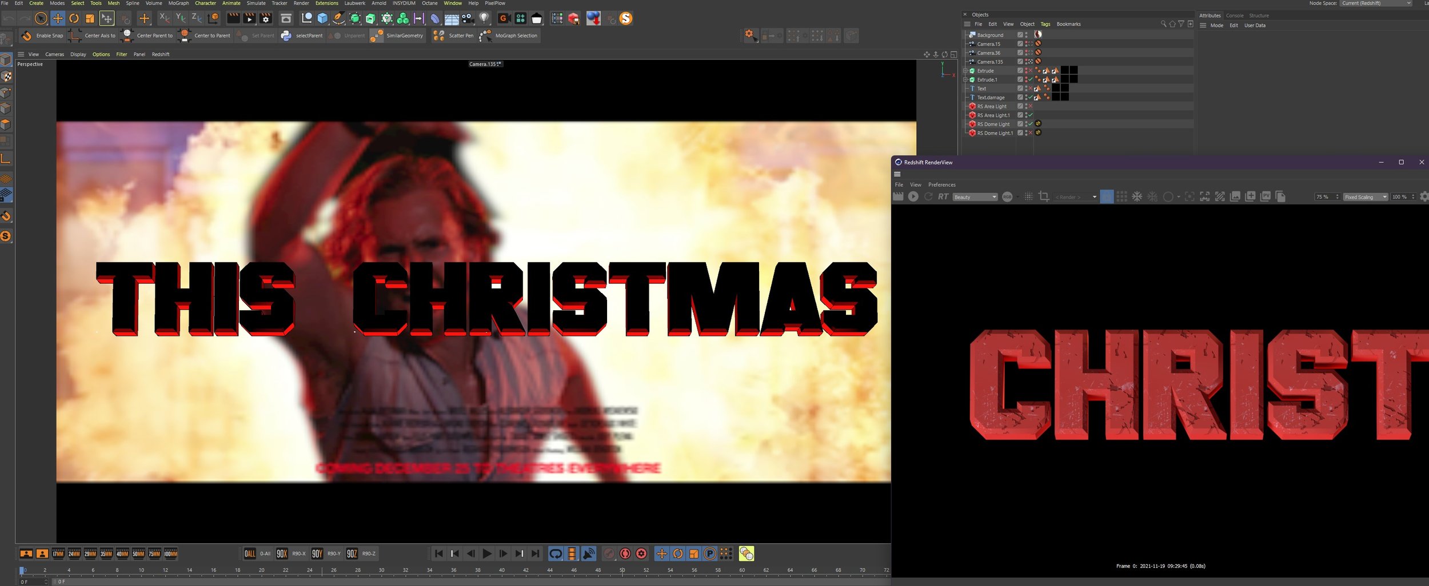Screen dimensions: 1429x586
Task: Click Enable Snap button
Action: point(42,35)
